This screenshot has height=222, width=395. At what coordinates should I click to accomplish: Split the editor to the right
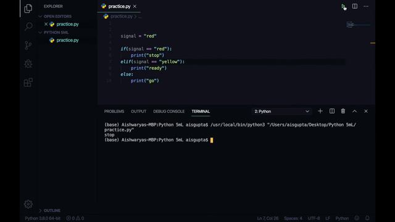[x=355, y=6]
